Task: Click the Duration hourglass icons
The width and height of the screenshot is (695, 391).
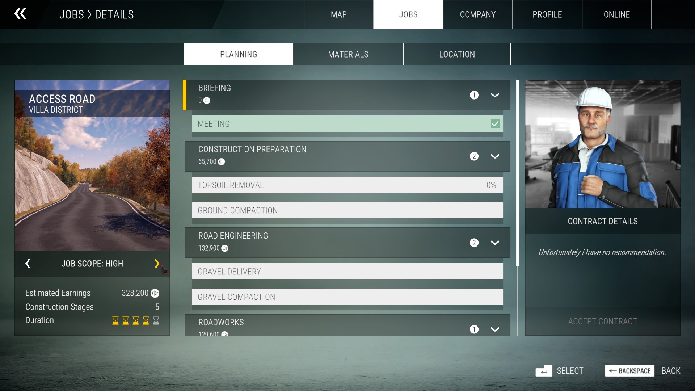Action: click(135, 320)
